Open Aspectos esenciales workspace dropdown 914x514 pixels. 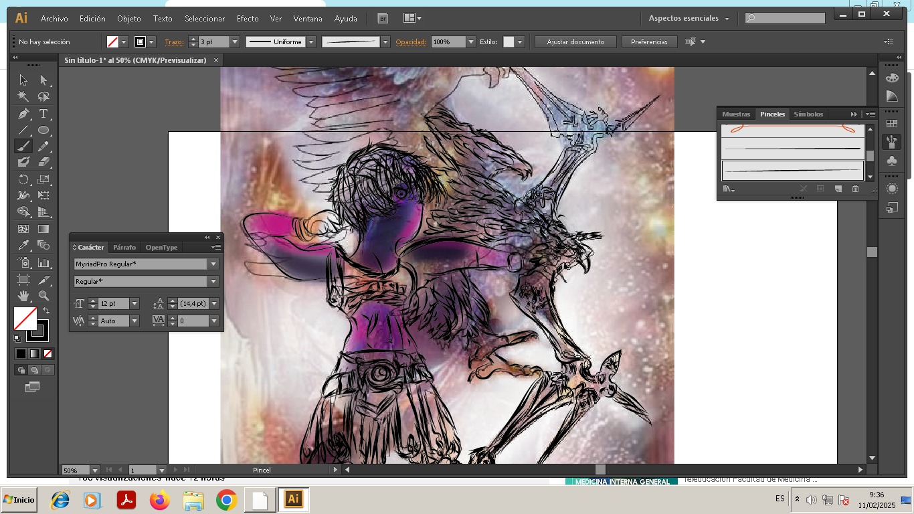pos(689,18)
